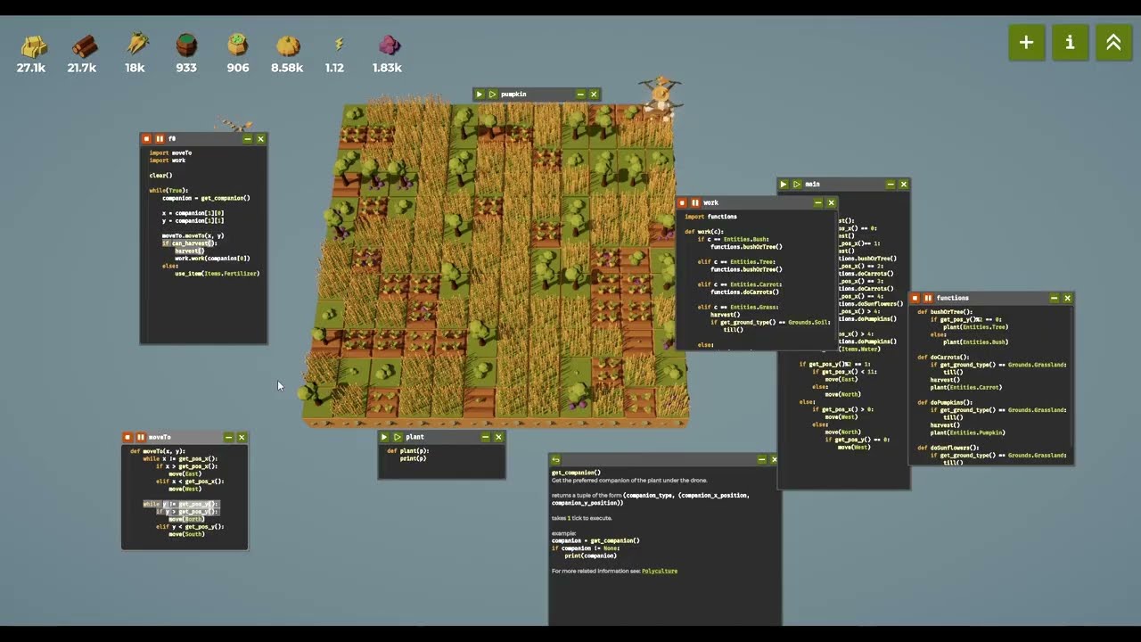Open the upgrades menu with the double-chevron button
The image size is (1141, 642).
pos(1113,43)
